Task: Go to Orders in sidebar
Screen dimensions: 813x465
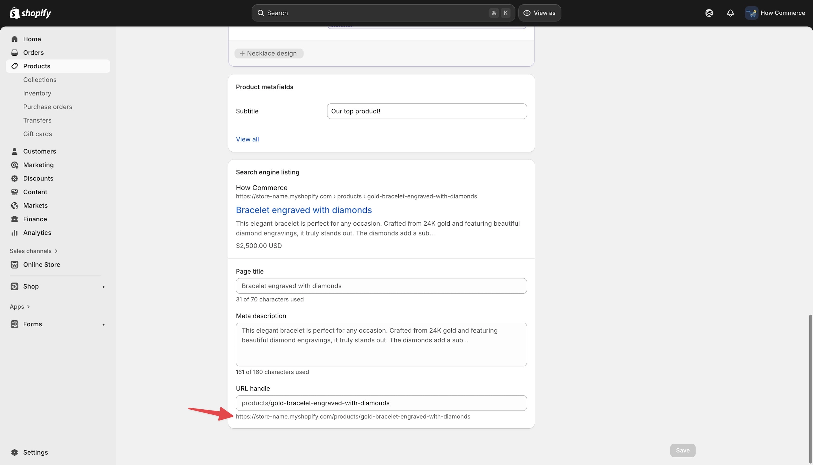Action: 58,53
